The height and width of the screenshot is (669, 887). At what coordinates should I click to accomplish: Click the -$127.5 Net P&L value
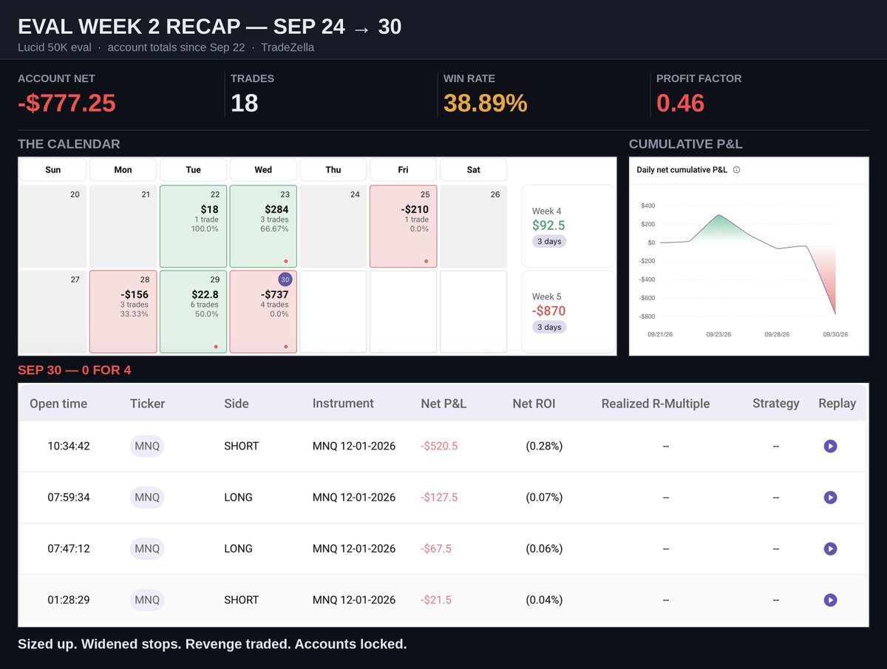(440, 497)
